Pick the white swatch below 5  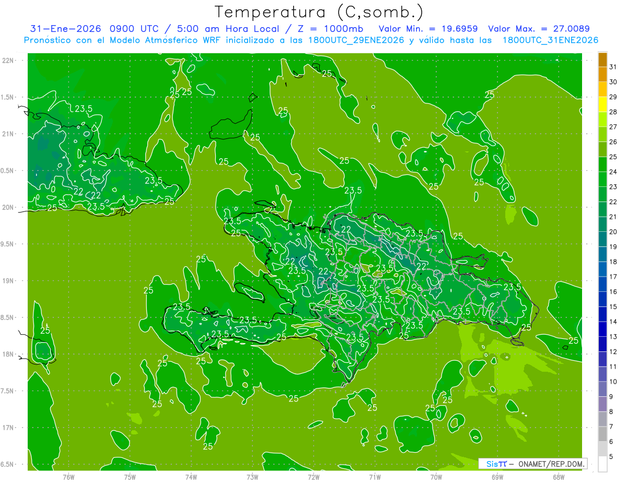[602, 464]
